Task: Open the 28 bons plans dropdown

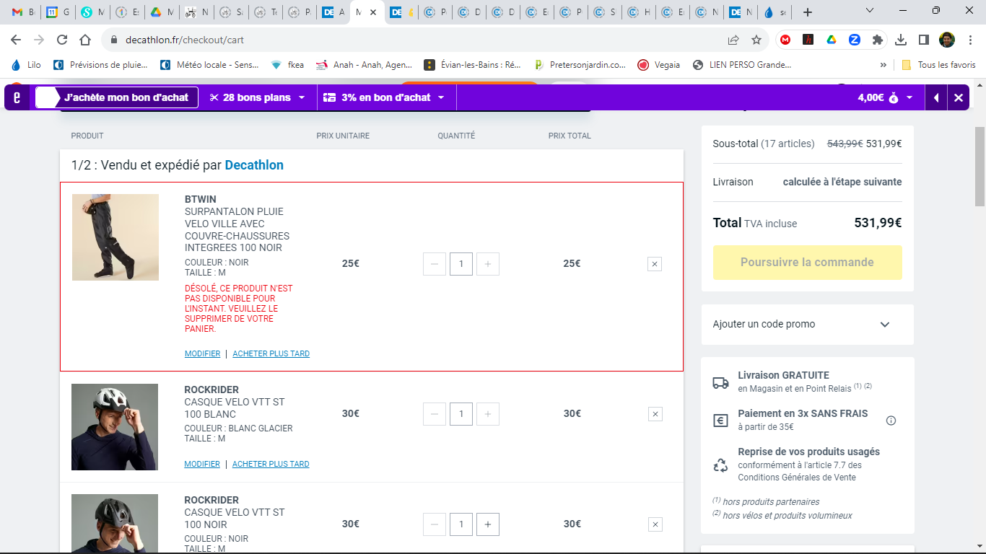Action: tap(257, 97)
